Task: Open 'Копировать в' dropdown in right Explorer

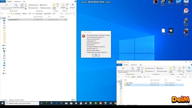Action: coord(150,71)
